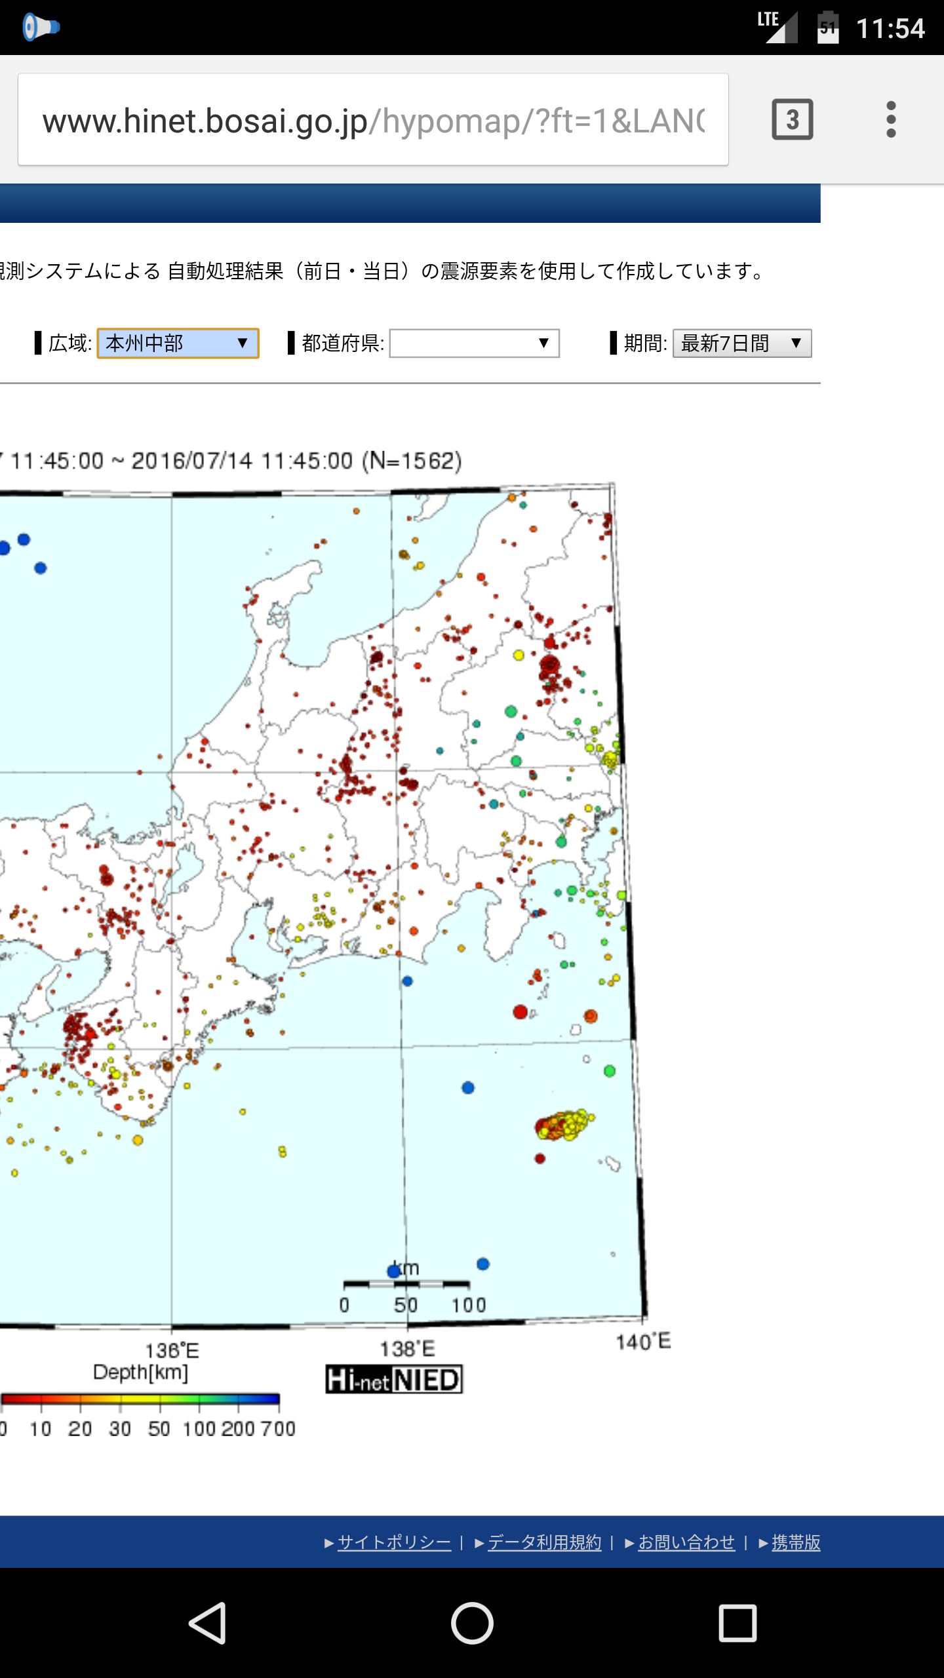
Task: Tap the 138°E longitude label
Action: click(407, 1348)
